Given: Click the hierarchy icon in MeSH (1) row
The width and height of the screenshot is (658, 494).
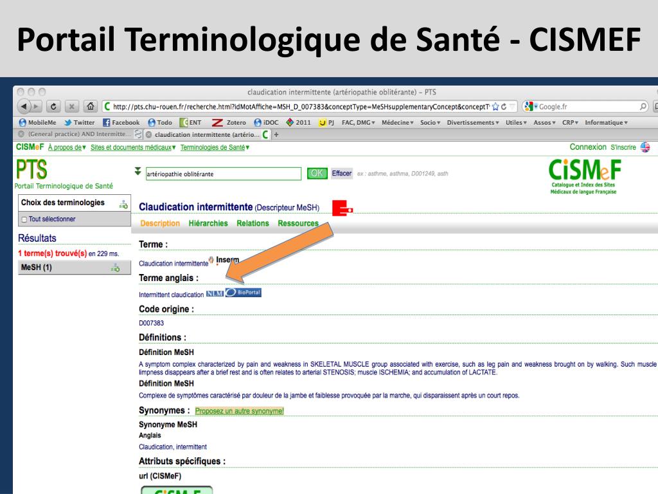Looking at the screenshot, I should click(116, 268).
